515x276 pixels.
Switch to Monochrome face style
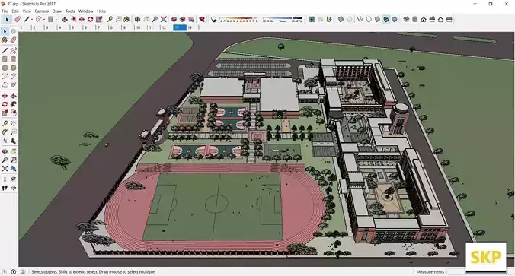395,19
